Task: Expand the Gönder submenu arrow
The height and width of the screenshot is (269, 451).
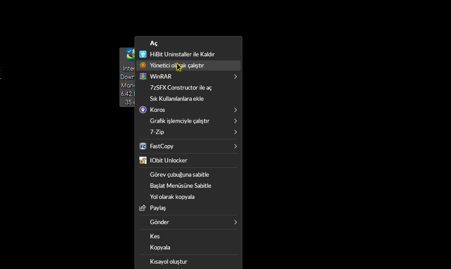Action: click(235, 222)
